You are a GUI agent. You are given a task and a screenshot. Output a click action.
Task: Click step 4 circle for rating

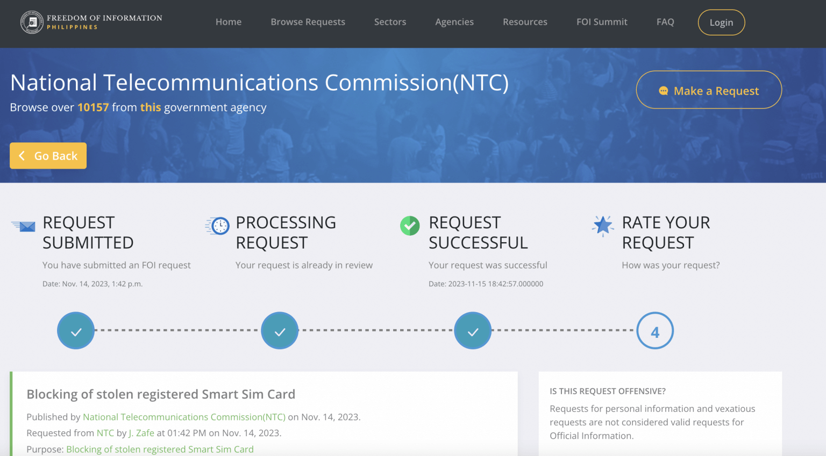(x=654, y=331)
